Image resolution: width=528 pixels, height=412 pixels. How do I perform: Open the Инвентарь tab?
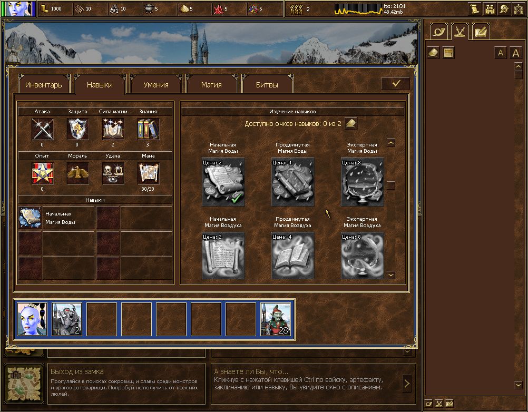(44, 84)
